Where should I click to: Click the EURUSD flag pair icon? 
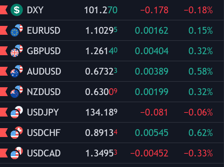point(16,30)
